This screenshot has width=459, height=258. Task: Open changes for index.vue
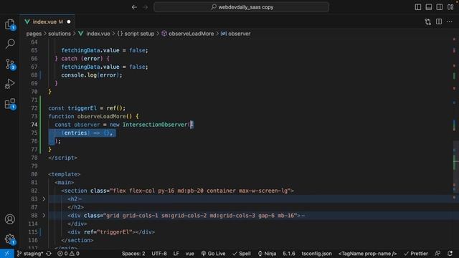coord(428,21)
